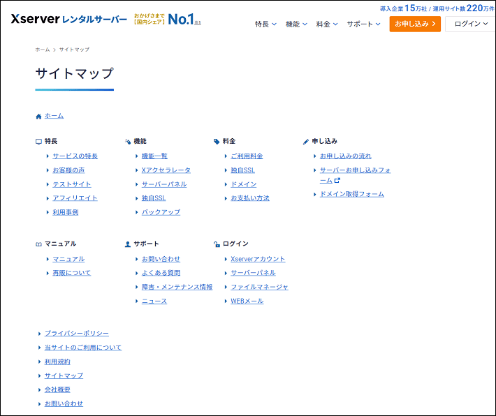Click the book icon next to マニュアル
The image size is (496, 416).
(38, 244)
